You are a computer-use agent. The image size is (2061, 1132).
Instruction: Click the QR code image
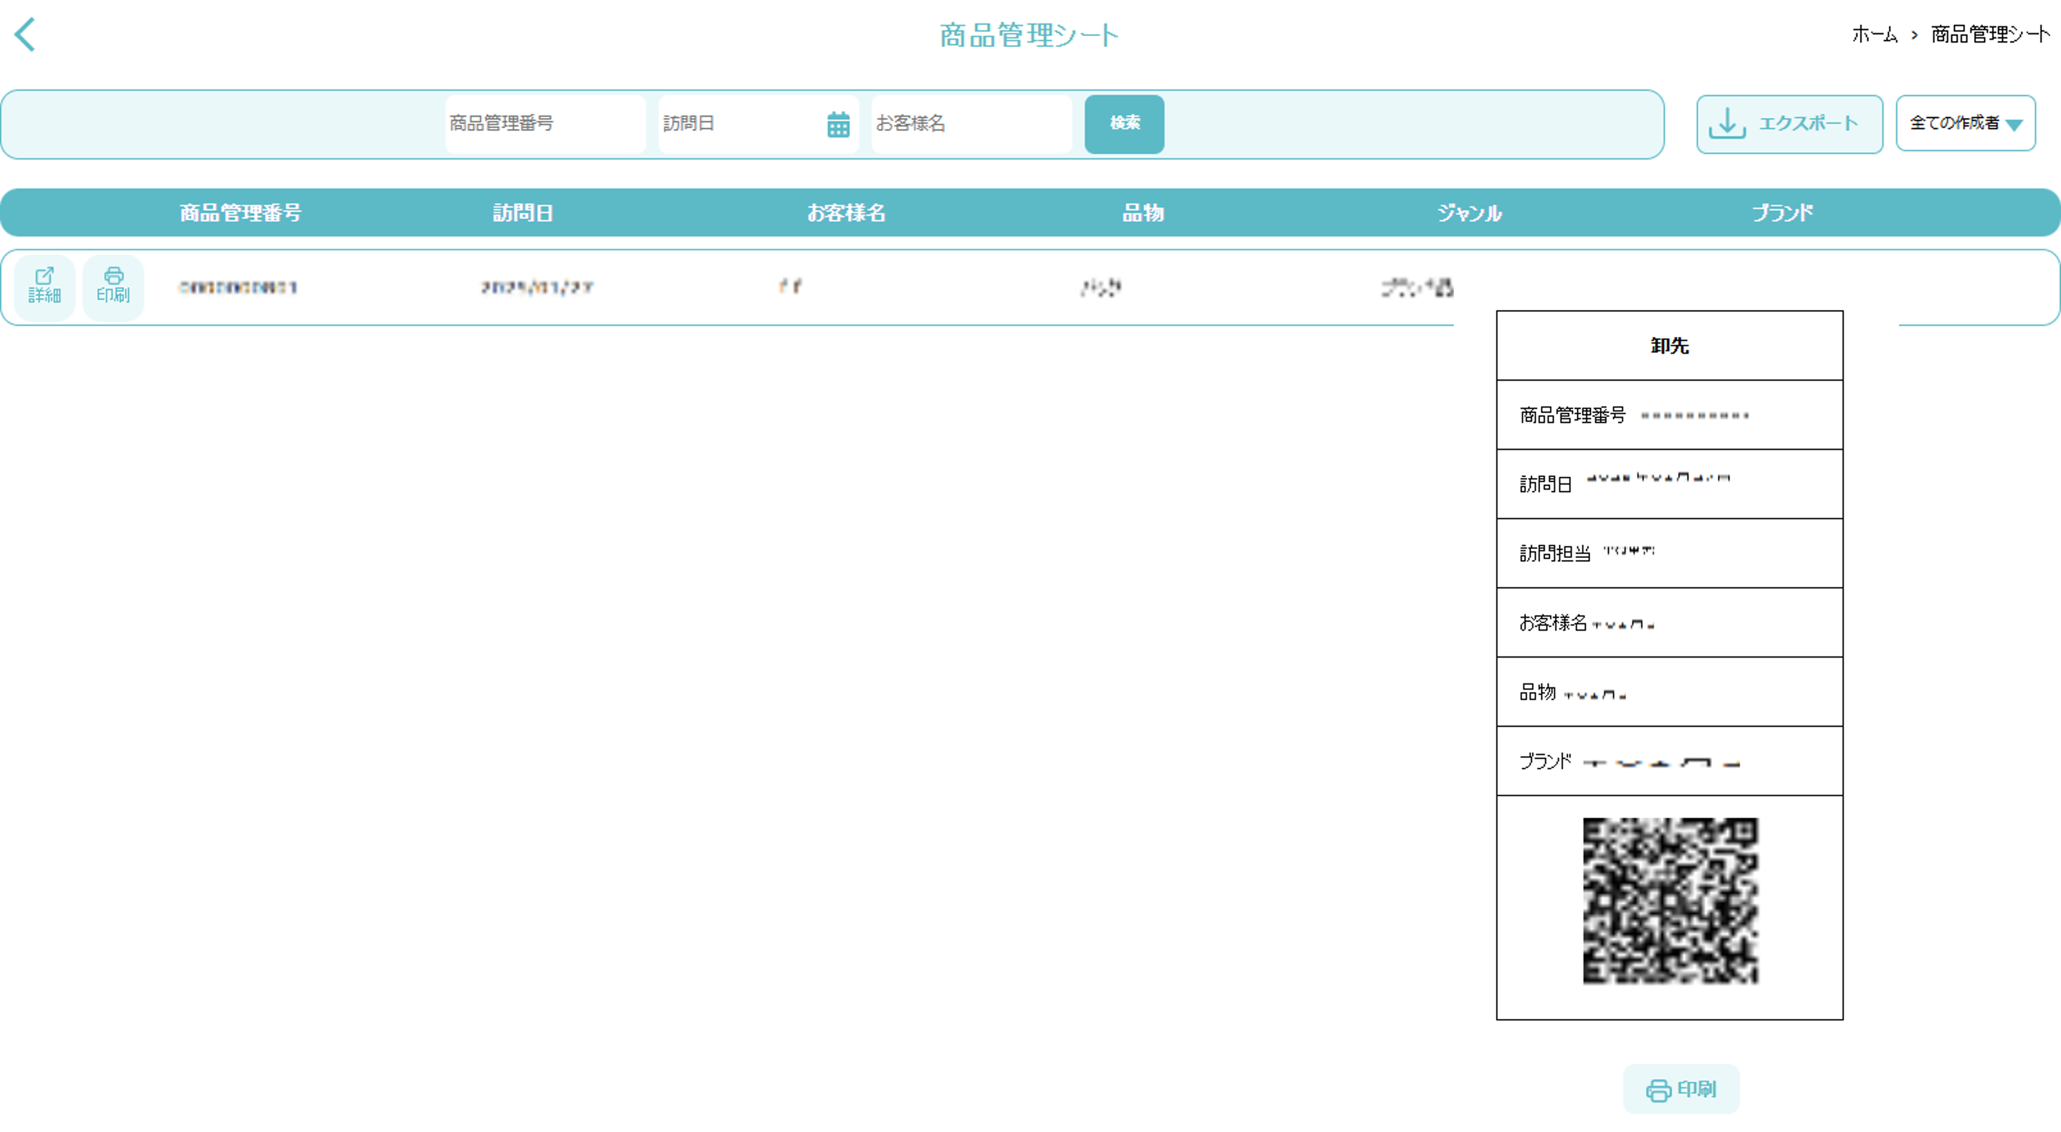coord(1670,901)
